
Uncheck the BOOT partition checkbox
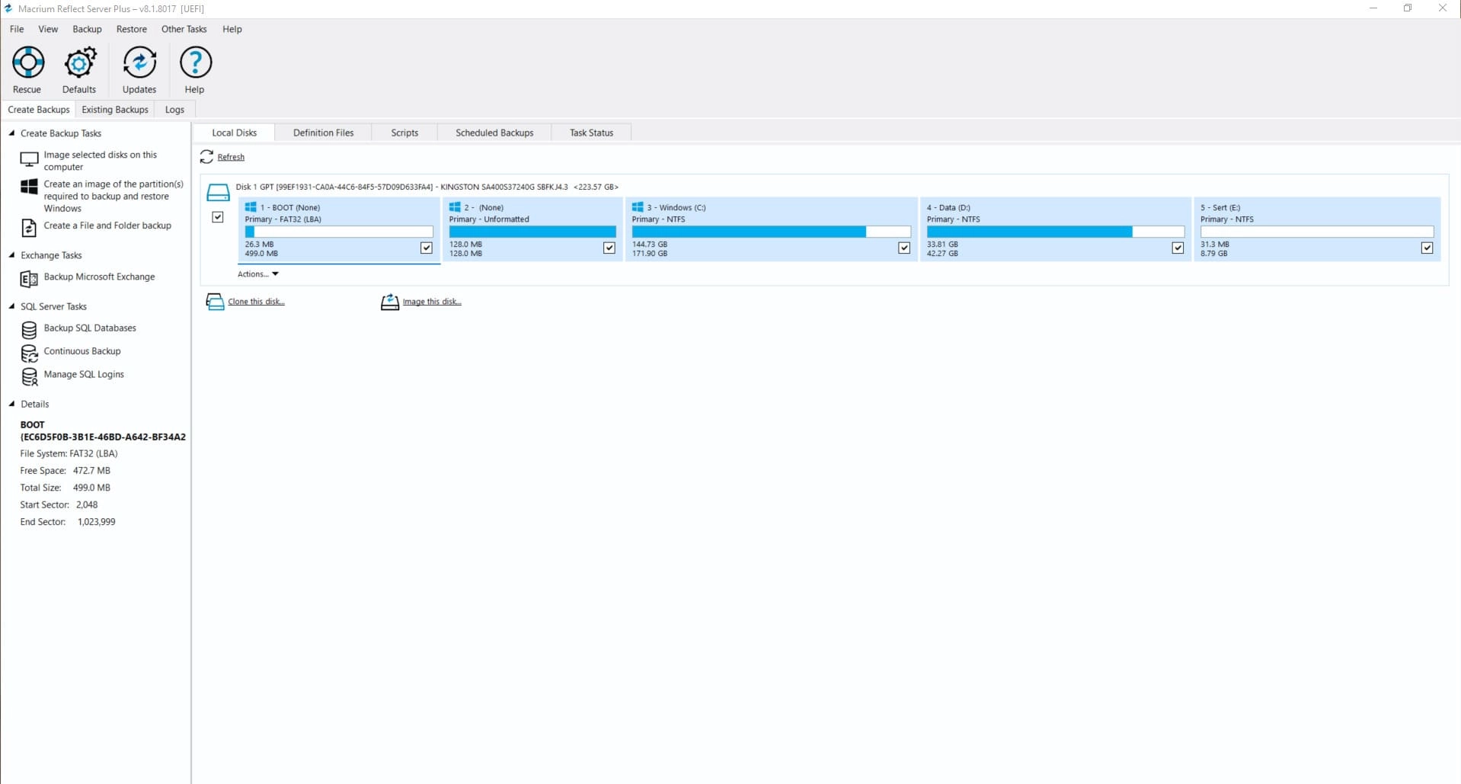click(427, 248)
